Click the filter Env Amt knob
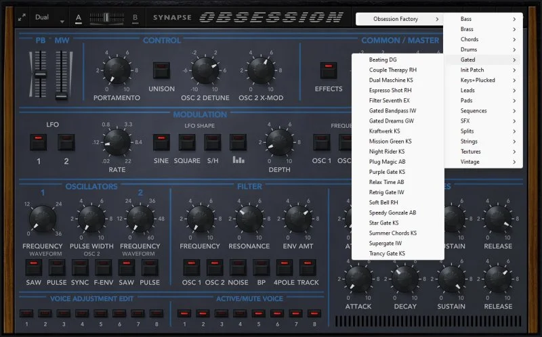The width and height of the screenshot is (542, 337). pos(298,219)
